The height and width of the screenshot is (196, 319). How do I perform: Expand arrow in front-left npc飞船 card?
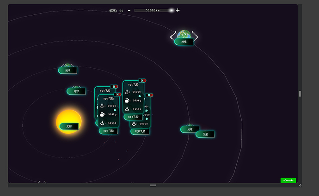pos(115,110)
